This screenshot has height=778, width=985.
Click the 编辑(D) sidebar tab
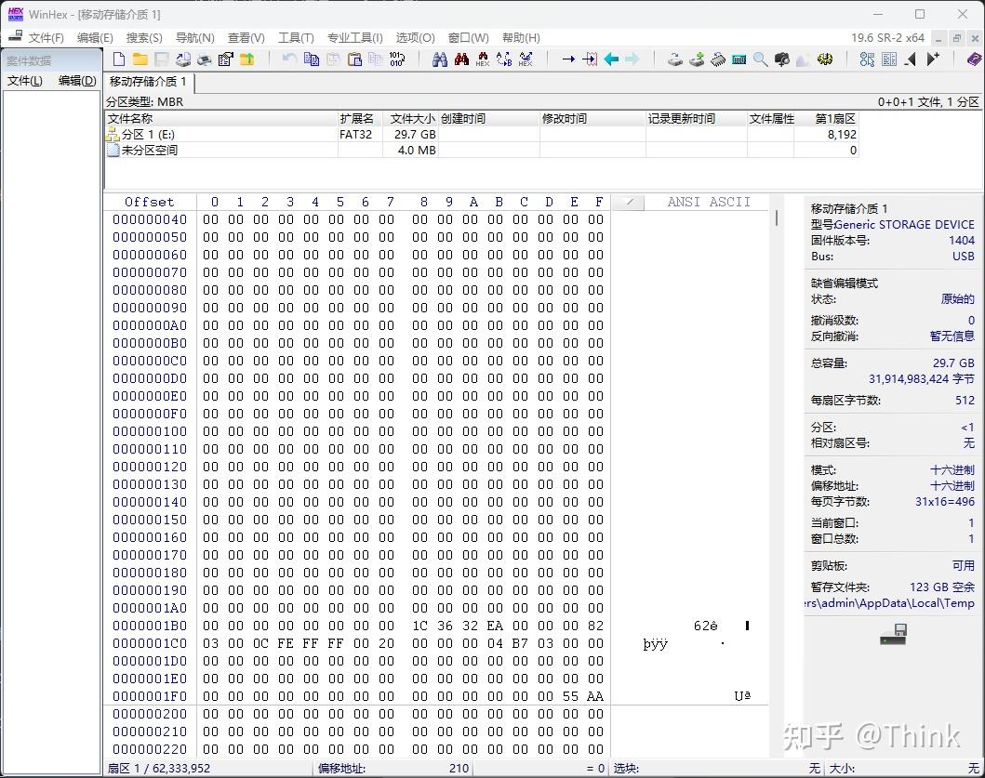point(76,81)
